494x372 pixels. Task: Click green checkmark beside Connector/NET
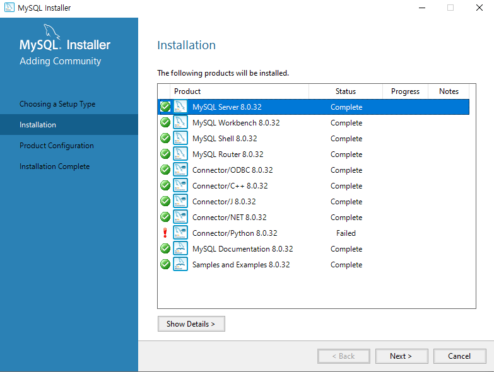coord(165,217)
